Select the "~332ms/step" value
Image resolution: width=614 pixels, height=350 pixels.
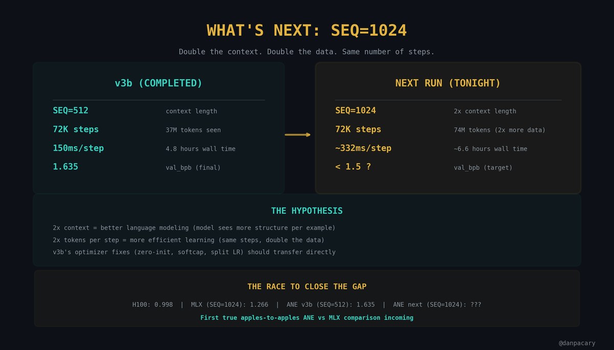[x=363, y=148]
